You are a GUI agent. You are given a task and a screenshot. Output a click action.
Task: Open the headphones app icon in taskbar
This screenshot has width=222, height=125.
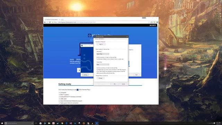click(84, 123)
